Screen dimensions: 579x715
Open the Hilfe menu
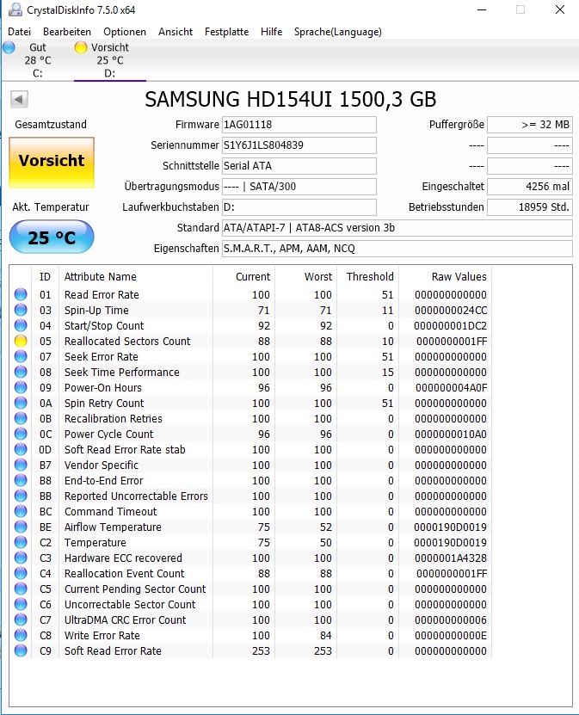271,32
